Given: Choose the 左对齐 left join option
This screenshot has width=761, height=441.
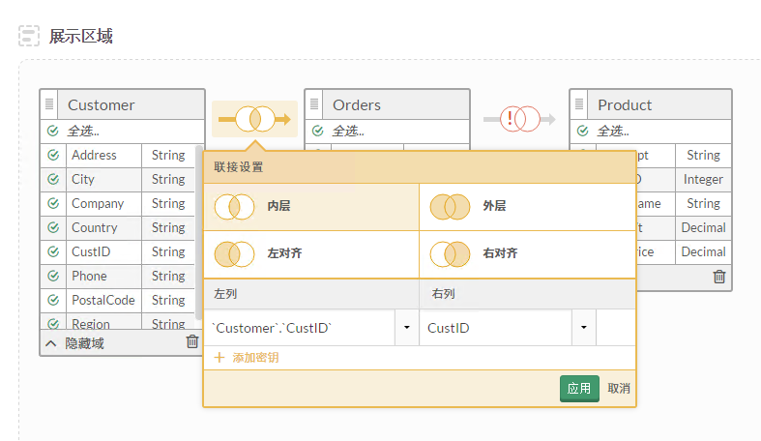Looking at the screenshot, I should (x=311, y=253).
